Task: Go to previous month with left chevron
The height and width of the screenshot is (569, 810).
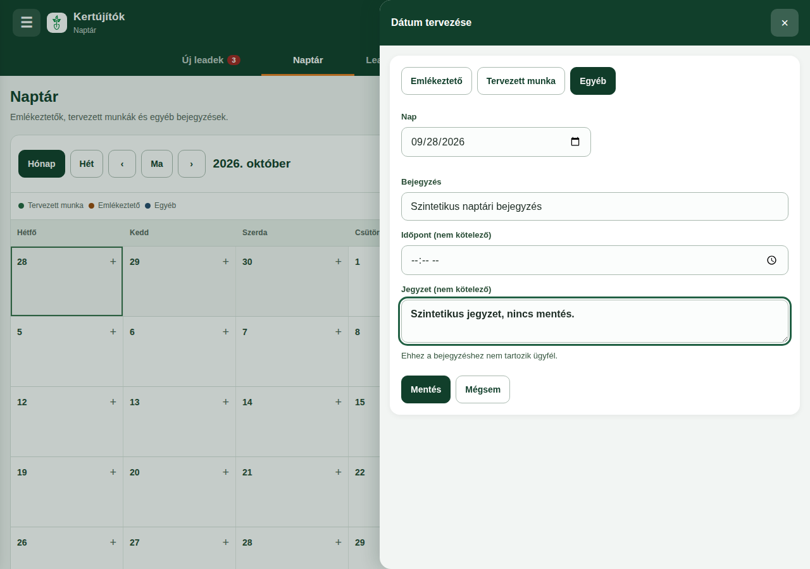Action: pyautogui.click(x=122, y=164)
